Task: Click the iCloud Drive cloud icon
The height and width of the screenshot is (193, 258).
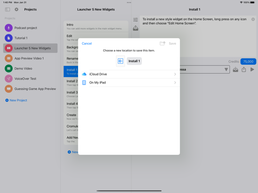Action: (84, 74)
